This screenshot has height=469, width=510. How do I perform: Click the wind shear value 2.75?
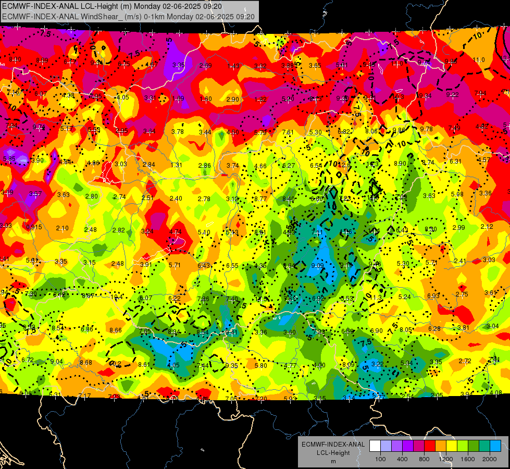(x=462, y=294)
